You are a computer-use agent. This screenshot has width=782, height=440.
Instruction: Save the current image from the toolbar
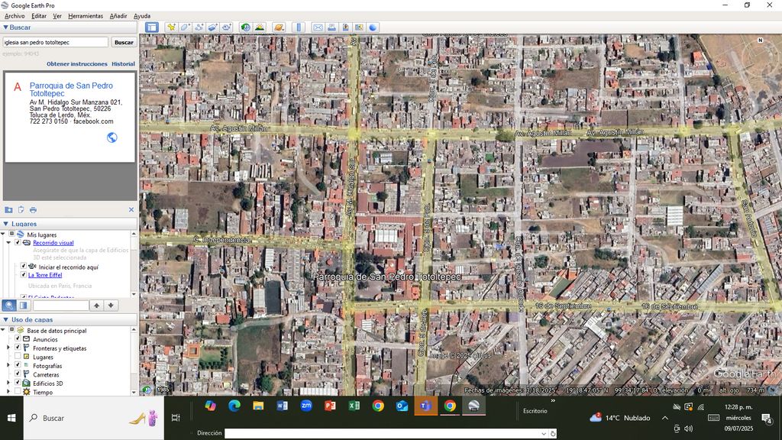pos(345,27)
